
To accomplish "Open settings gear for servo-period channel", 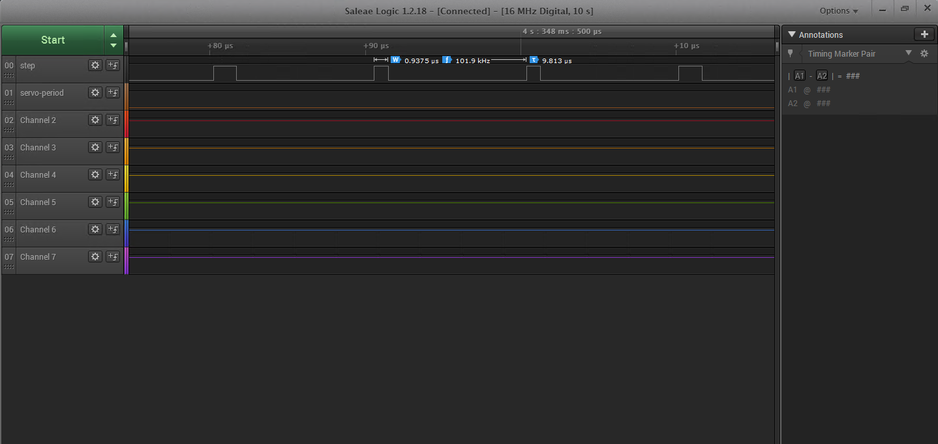I will tap(95, 92).
